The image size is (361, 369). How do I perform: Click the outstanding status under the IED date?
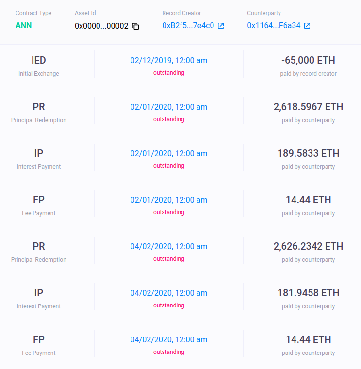point(169,73)
